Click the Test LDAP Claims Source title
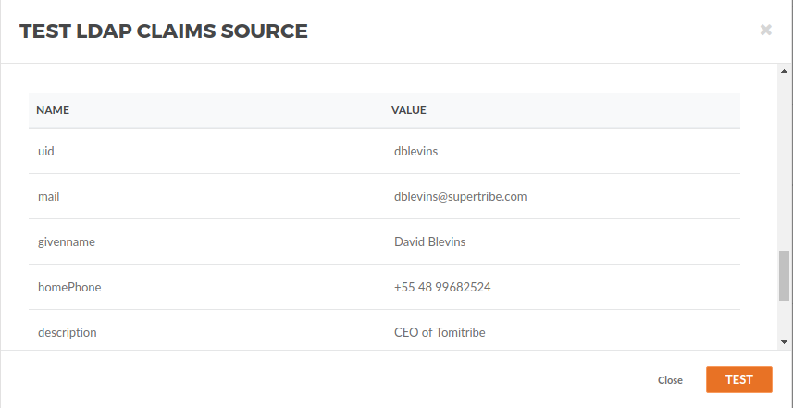Viewport: 793px width, 408px height. [x=164, y=31]
